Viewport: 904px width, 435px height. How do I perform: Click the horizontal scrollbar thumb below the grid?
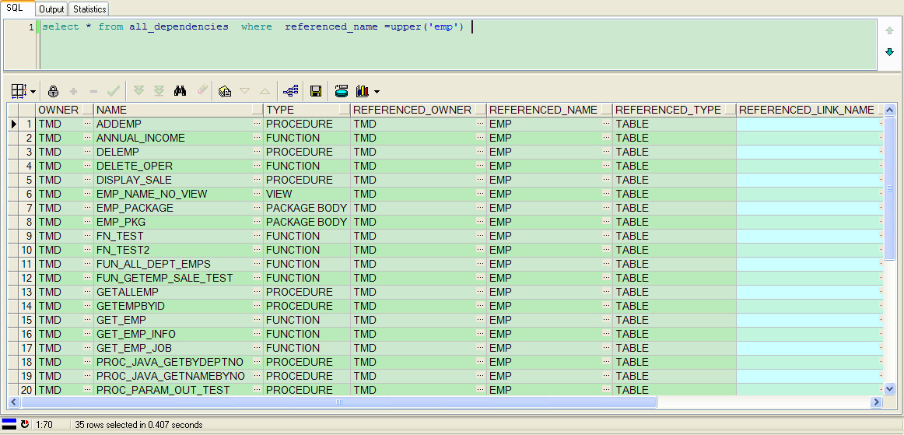coord(339,402)
